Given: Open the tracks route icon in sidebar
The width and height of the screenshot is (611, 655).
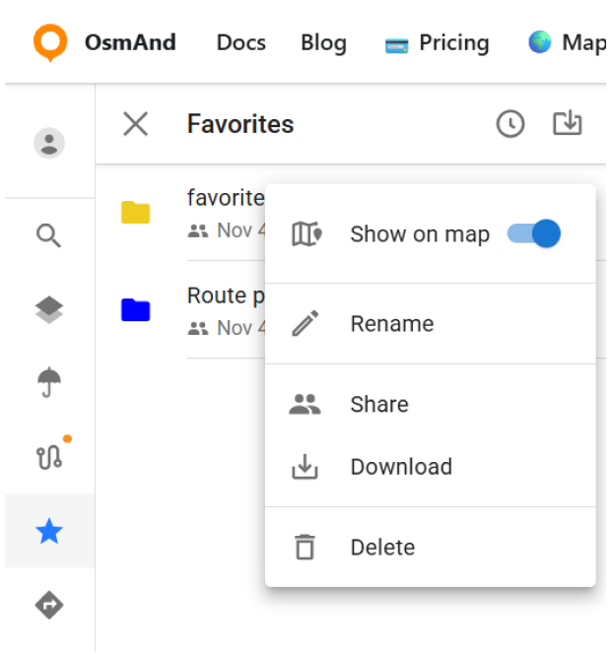Looking at the screenshot, I should point(49,456).
